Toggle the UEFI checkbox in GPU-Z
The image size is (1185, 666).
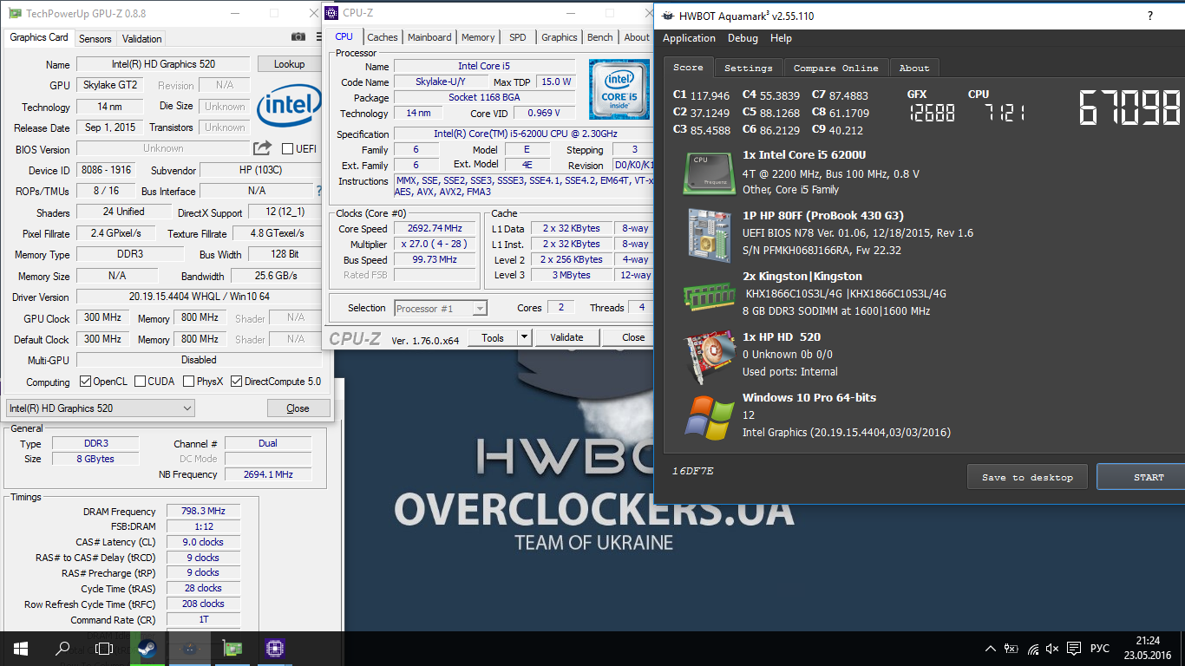click(x=287, y=148)
